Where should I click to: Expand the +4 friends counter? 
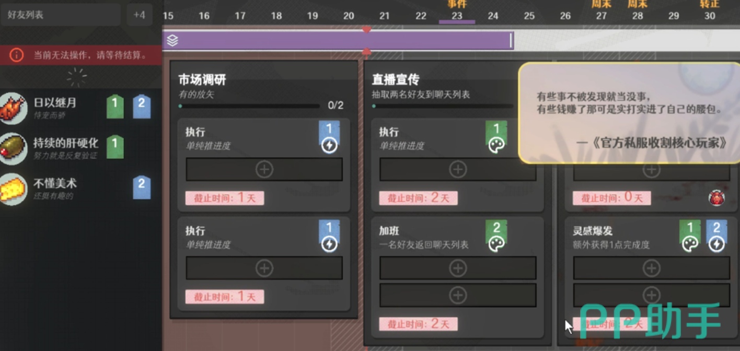click(139, 15)
